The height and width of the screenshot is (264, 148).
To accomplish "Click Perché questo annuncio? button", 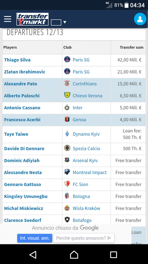I will [84, 238].
